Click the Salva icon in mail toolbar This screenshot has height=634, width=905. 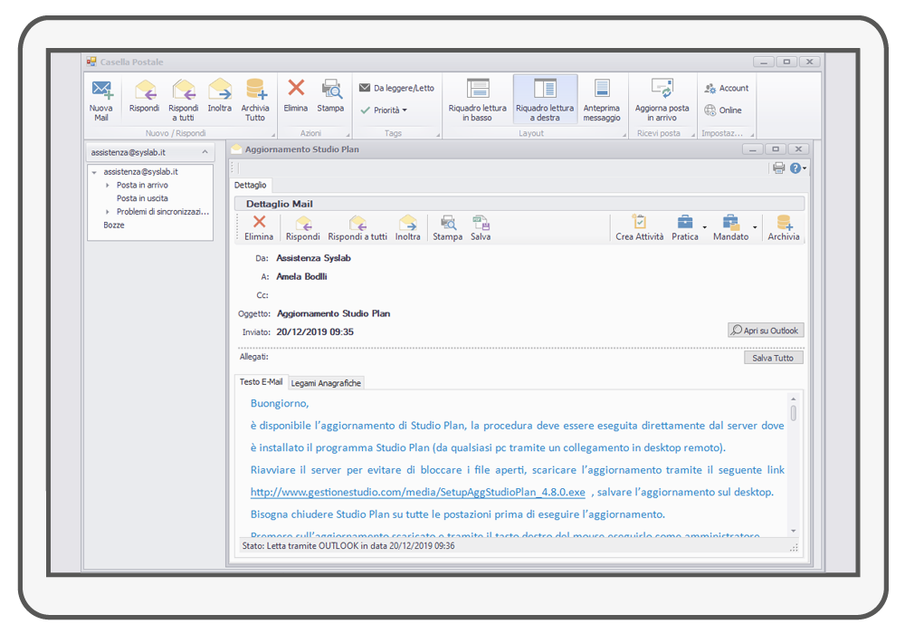coord(481,227)
